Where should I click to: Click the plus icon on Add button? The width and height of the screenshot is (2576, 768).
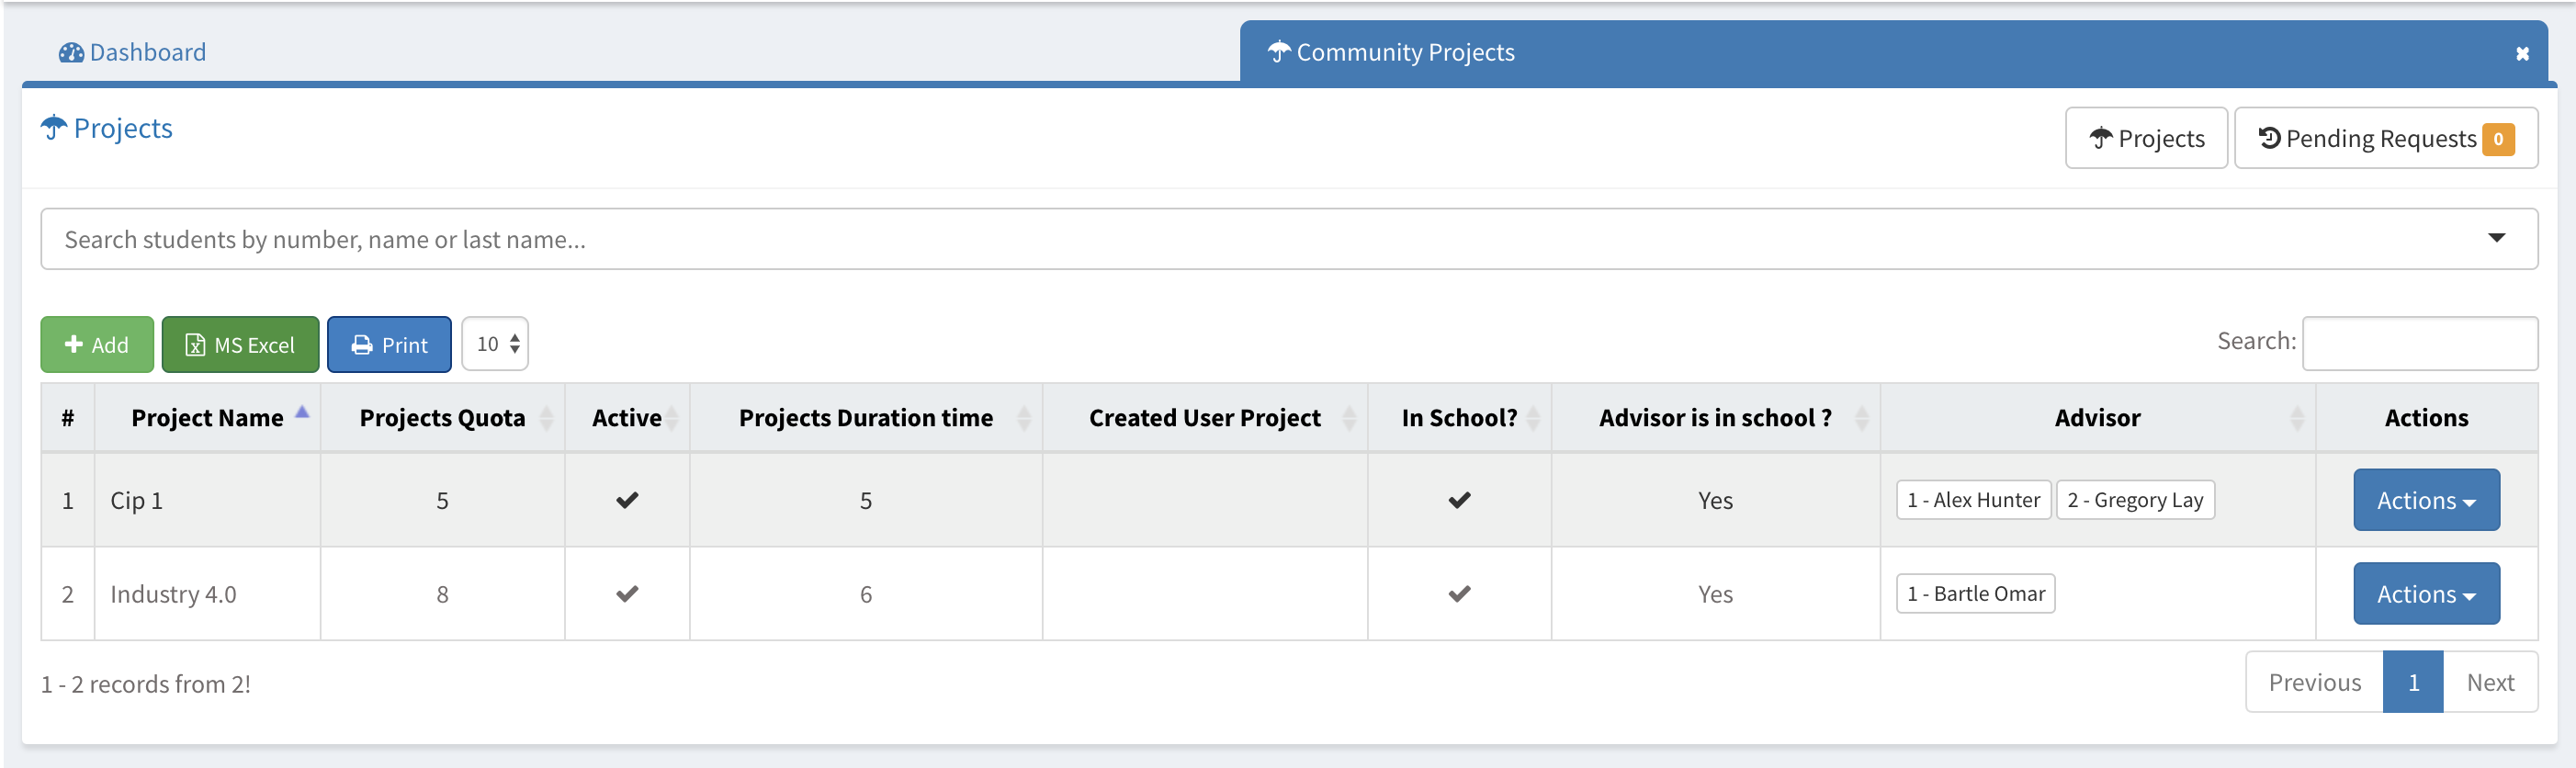tap(73, 344)
